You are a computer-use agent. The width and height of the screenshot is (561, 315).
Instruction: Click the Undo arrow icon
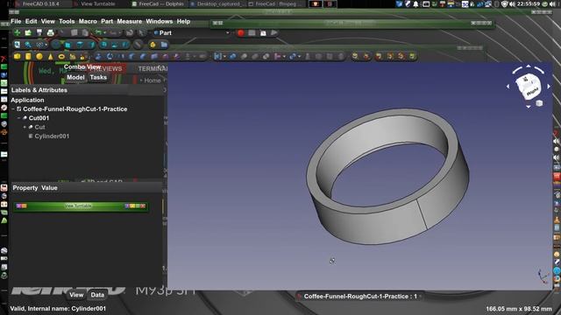(98, 33)
